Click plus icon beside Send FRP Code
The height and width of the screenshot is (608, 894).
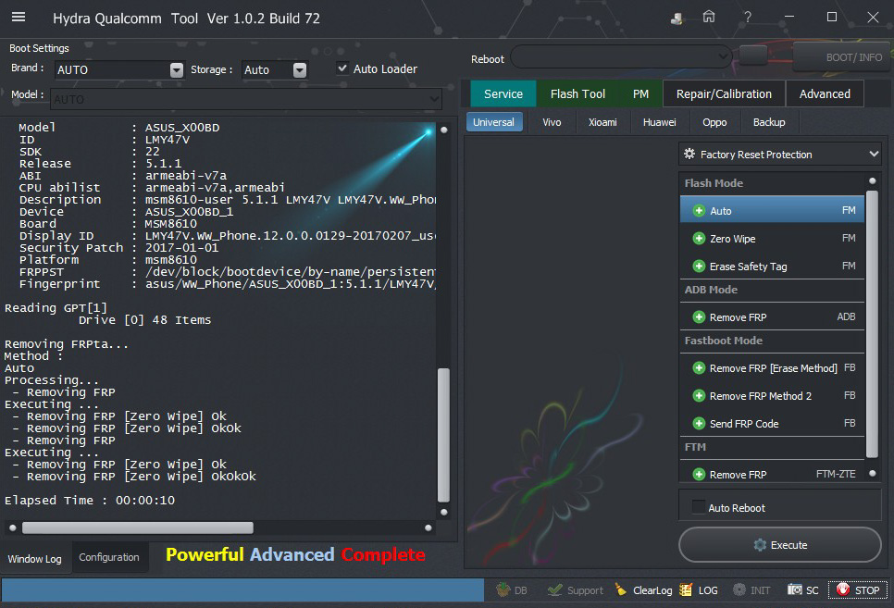click(699, 423)
